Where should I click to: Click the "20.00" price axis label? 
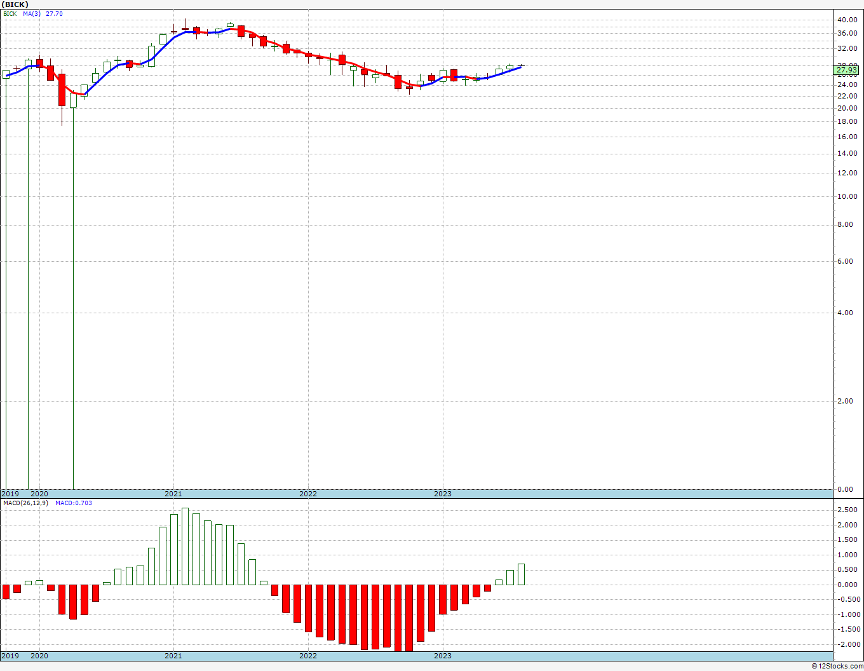tap(847, 108)
